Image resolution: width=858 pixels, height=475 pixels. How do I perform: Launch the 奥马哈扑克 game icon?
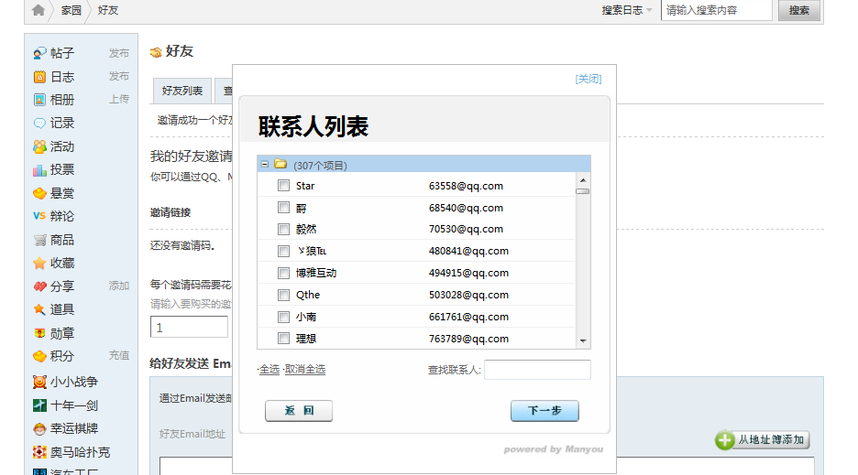pyautogui.click(x=39, y=452)
